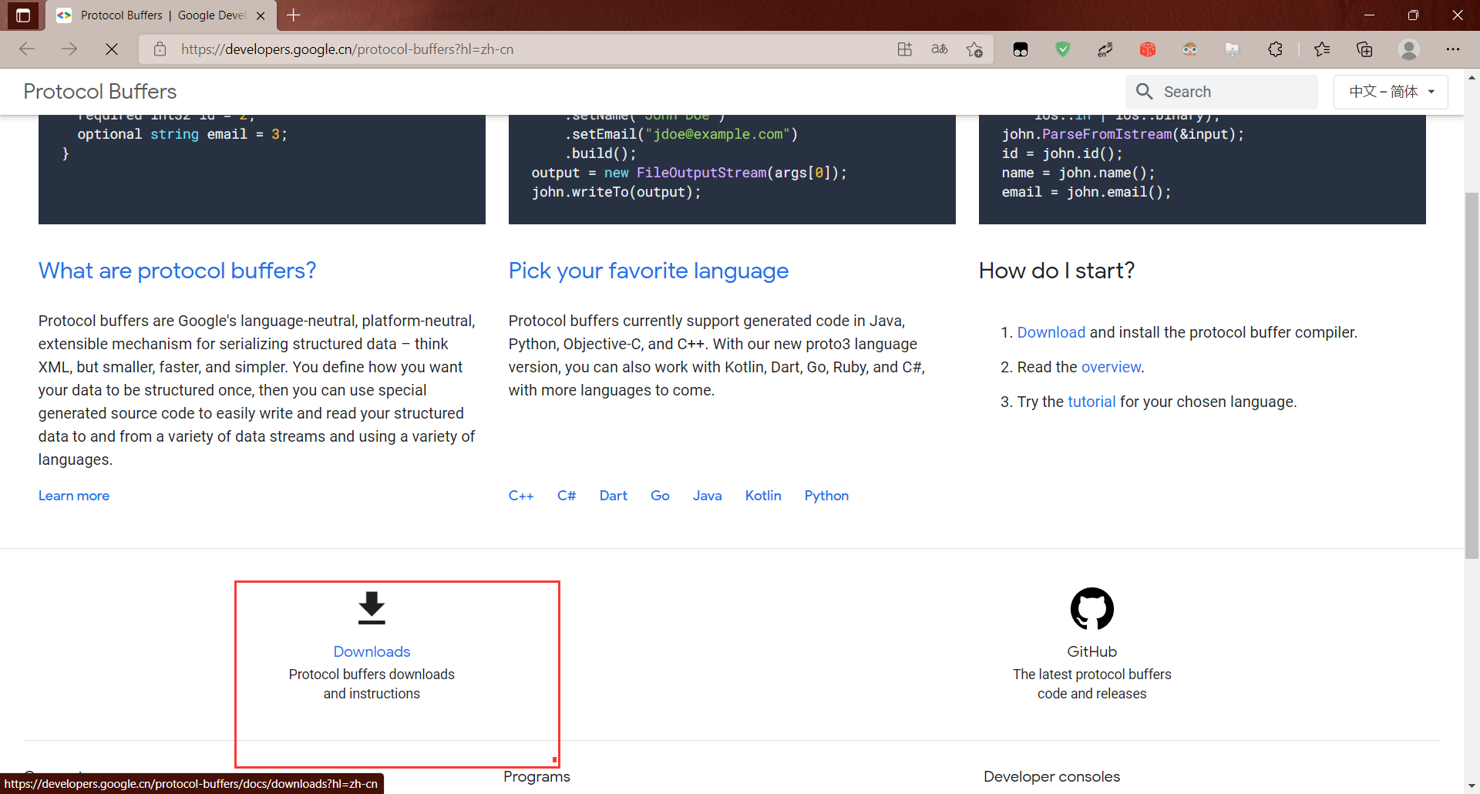Click the GitHub title text
Viewport: 1480px width, 794px height.
pyautogui.click(x=1091, y=651)
